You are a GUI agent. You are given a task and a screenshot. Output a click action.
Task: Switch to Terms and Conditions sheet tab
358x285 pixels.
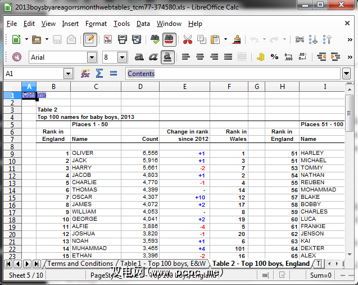[80, 264]
